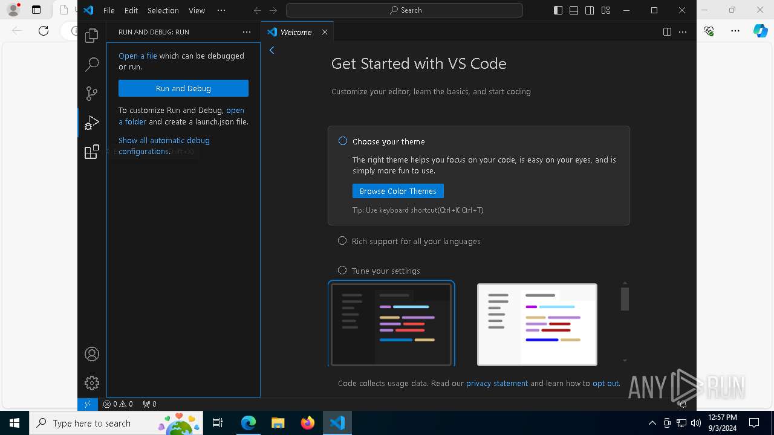This screenshot has height=435, width=774.
Task: Click the command center Search box
Action: [x=405, y=10]
